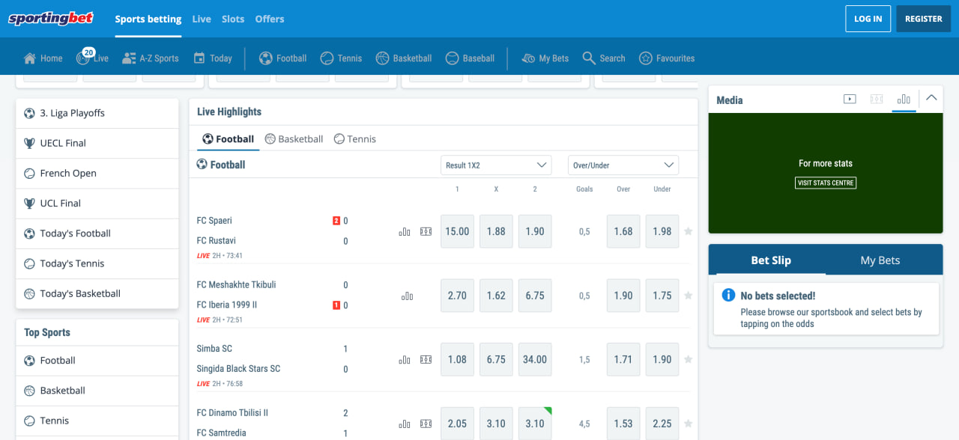Open Today's Tennis link
This screenshot has height=440, width=959.
(x=97, y=263)
